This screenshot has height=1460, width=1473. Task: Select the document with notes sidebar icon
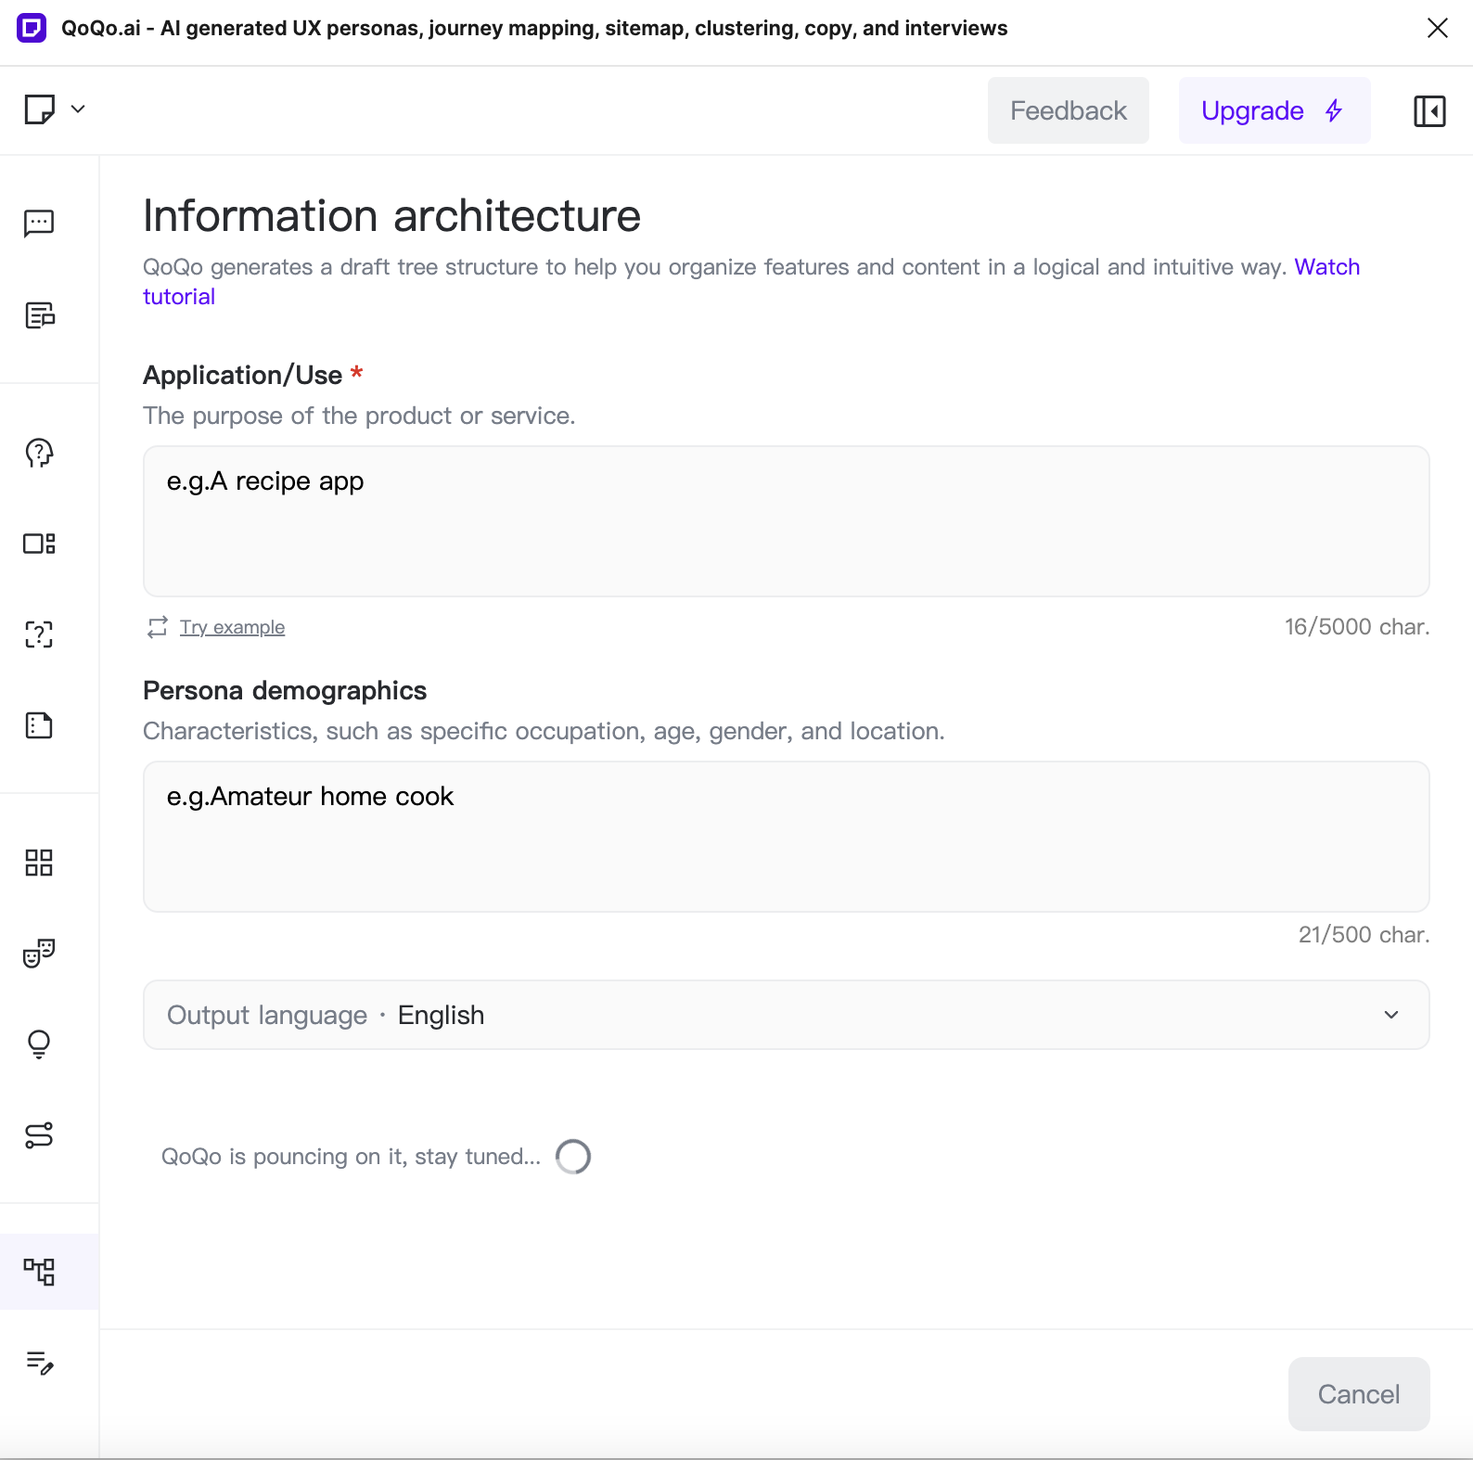(x=39, y=315)
